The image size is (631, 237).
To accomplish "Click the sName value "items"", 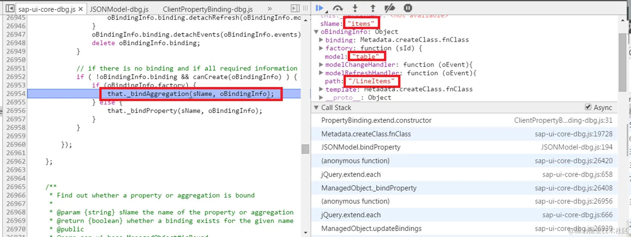I will (361, 24).
